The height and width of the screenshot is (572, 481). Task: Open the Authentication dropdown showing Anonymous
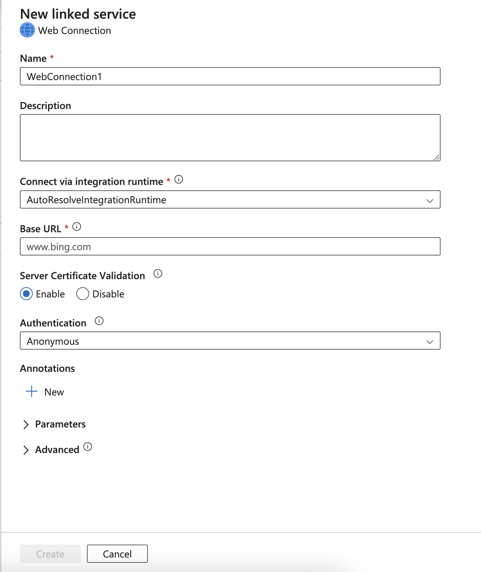pyautogui.click(x=429, y=341)
